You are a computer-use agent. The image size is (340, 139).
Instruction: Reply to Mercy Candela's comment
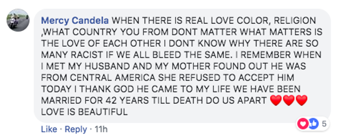coord(75,129)
